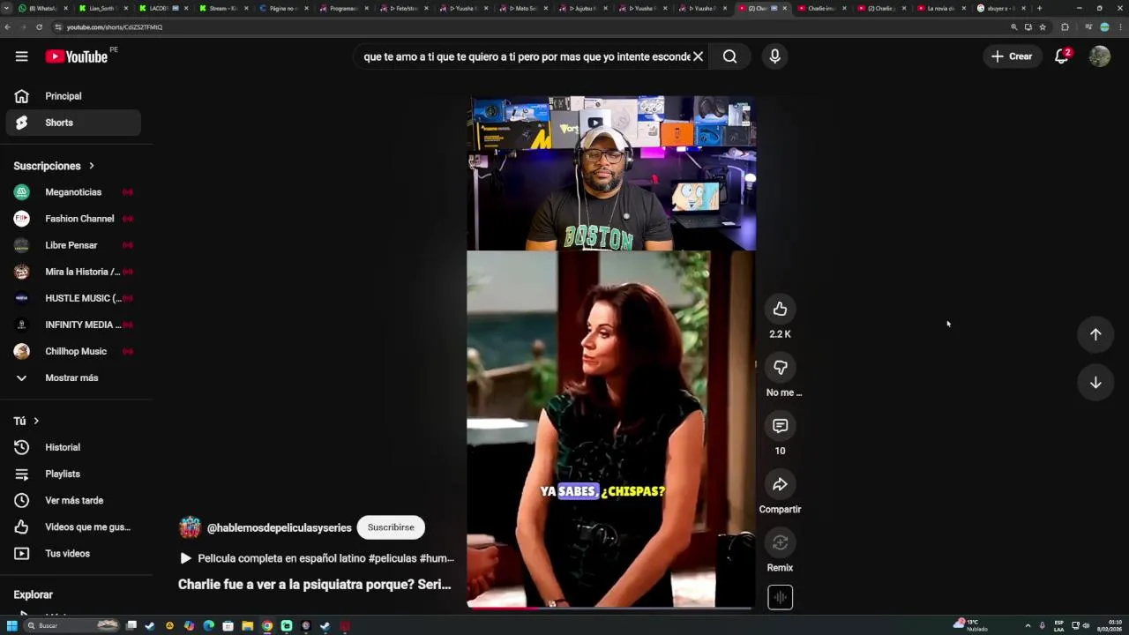The height and width of the screenshot is (635, 1129).
Task: Switch to the La novia de browser tab
Action: coord(941,8)
